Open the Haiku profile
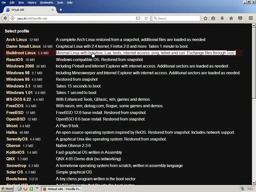Viewport: 256px width, 192px height. [11, 132]
